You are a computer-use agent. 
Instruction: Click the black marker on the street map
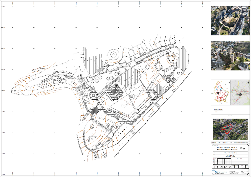[x=240, y=94]
